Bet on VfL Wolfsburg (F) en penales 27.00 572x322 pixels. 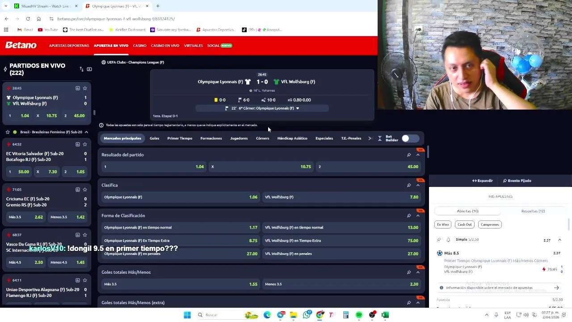pyautogui.click(x=342, y=254)
